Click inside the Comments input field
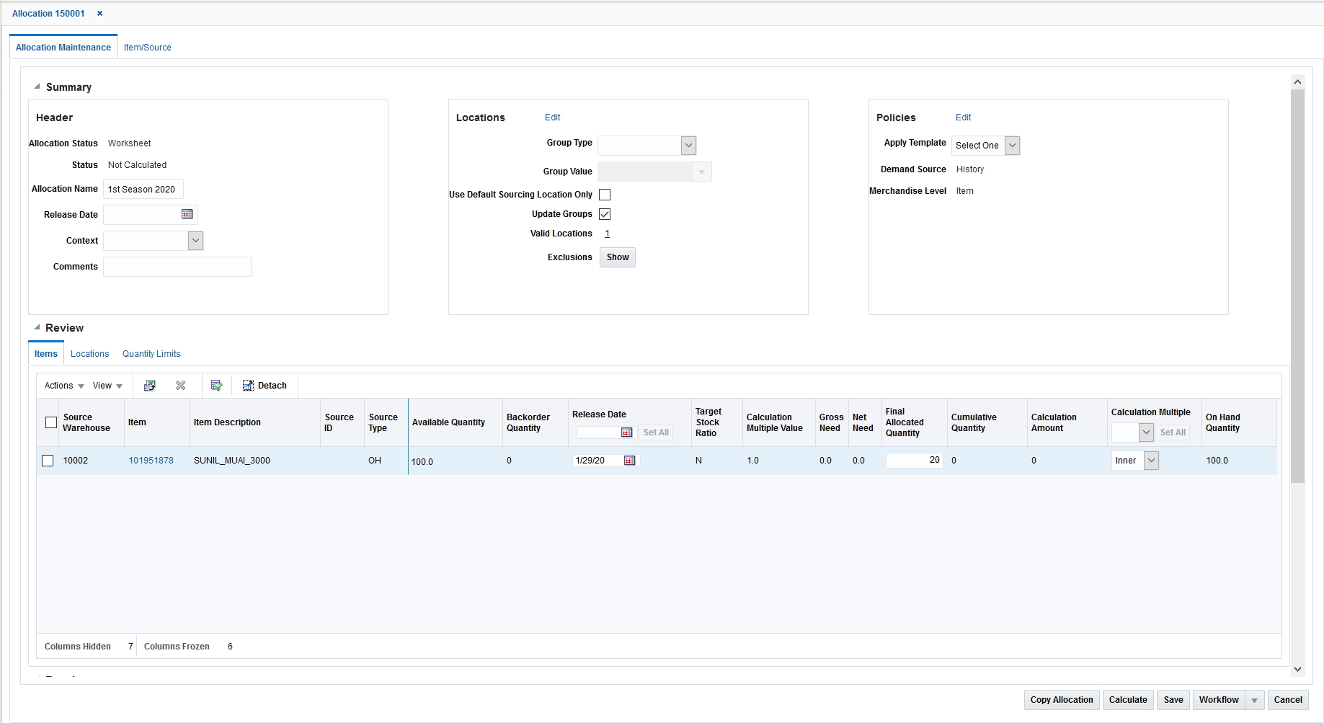Image resolution: width=1324 pixels, height=723 pixels. [177, 266]
